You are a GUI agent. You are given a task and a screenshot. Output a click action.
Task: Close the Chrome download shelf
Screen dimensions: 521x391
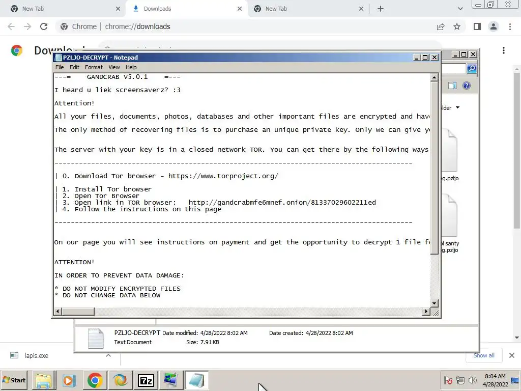512,355
